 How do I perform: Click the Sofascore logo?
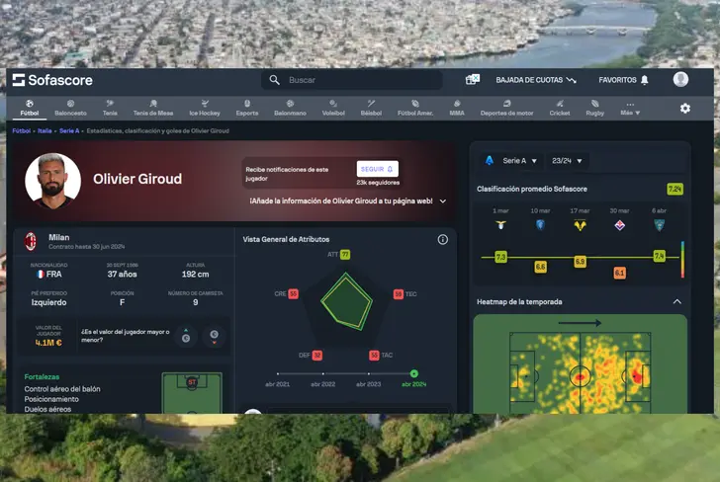click(52, 80)
